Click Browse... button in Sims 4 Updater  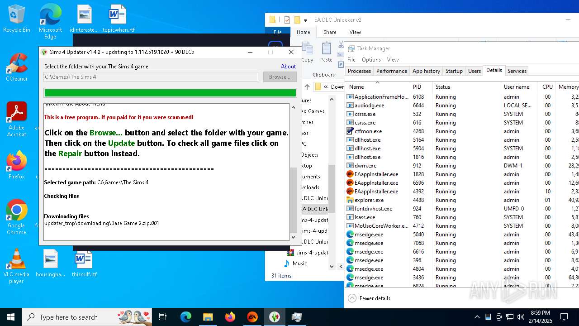280,77
